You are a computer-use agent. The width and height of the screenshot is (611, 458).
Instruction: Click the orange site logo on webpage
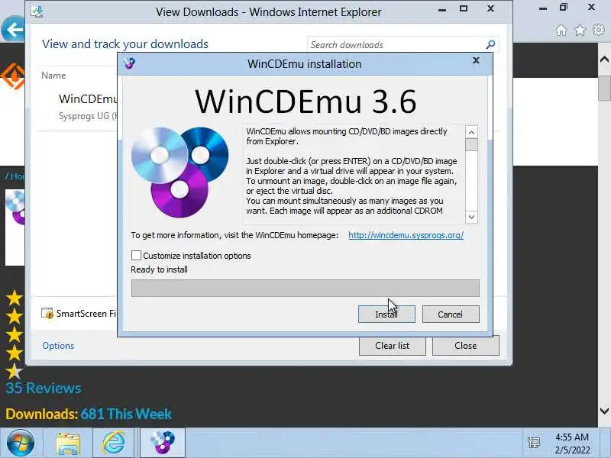[13, 76]
